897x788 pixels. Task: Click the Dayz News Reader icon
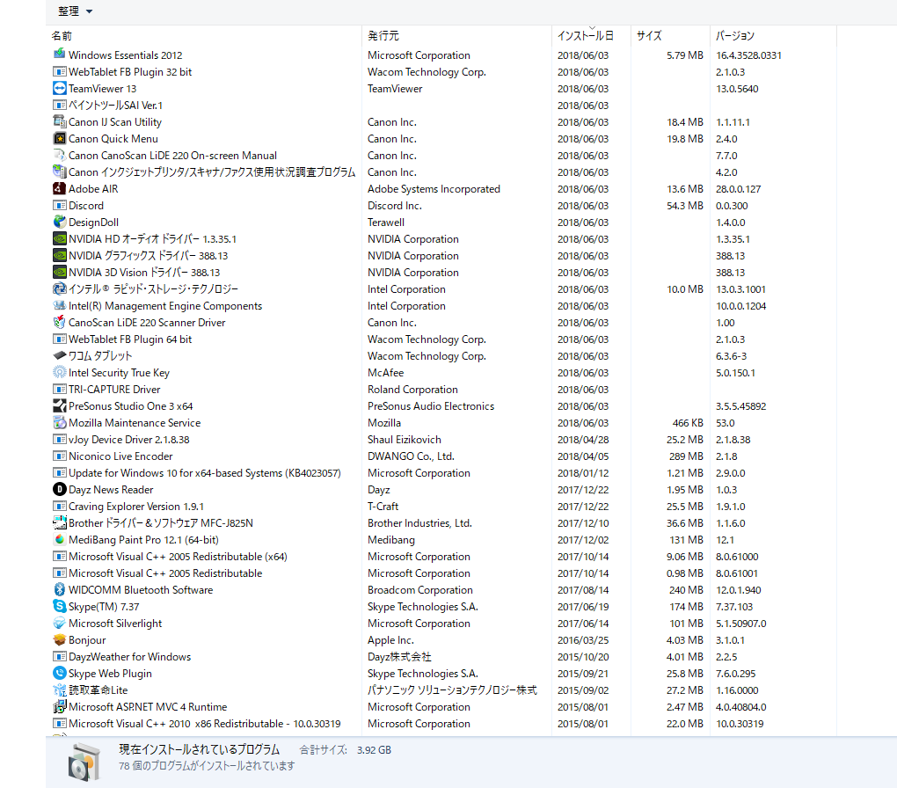(x=60, y=489)
